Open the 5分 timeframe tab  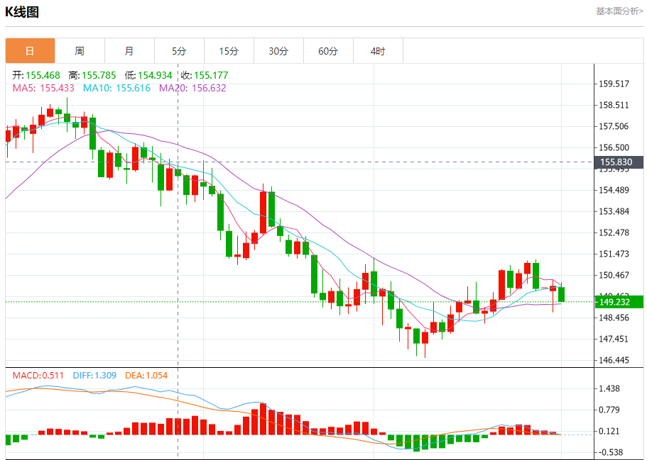tap(179, 51)
